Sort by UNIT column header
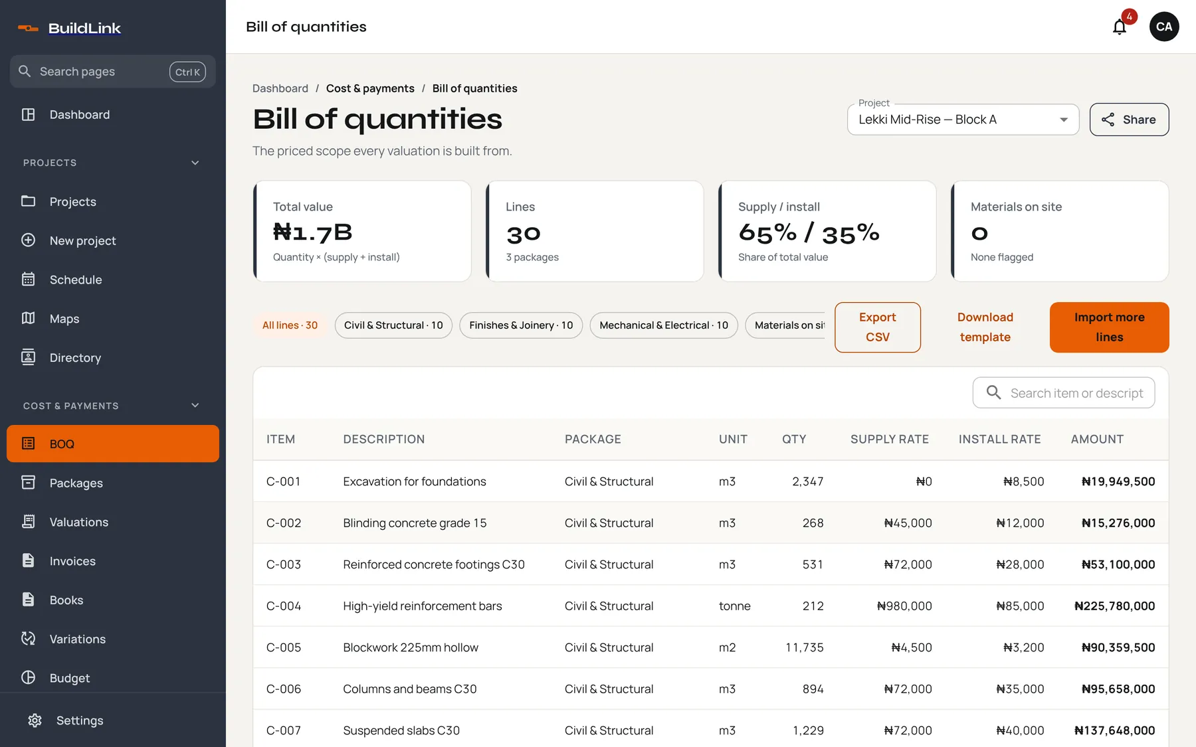 tap(733, 439)
